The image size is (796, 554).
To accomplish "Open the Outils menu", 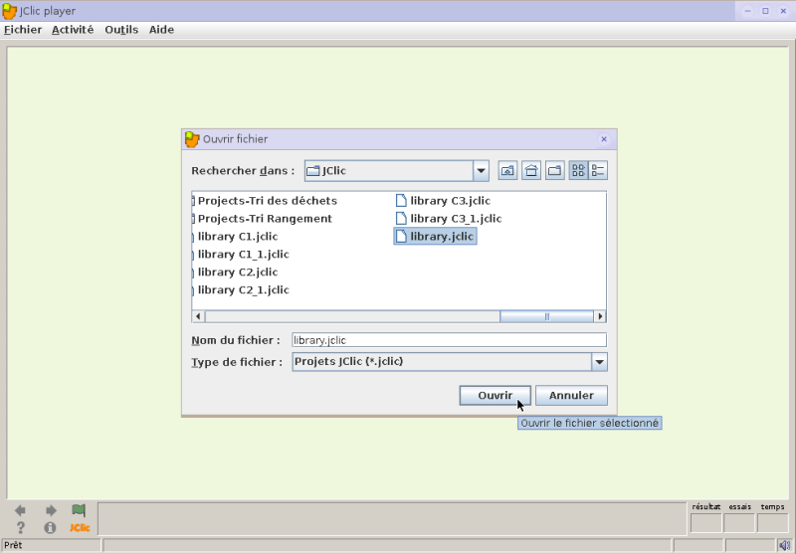I will [x=121, y=30].
